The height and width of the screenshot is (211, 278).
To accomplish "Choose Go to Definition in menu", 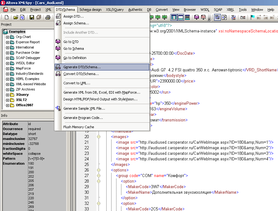I will pyautogui.click(x=75, y=58).
